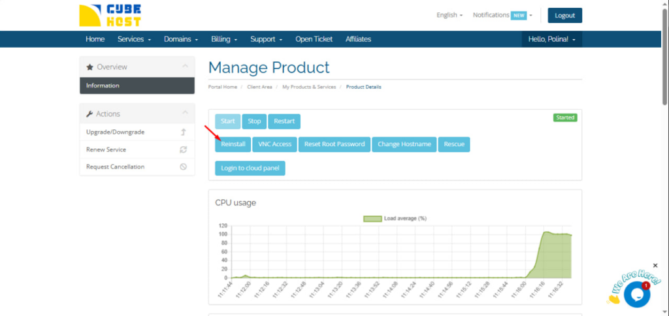The image size is (669, 316).
Task: Close the 'We Are Here' chat popup
Action: pos(655,266)
